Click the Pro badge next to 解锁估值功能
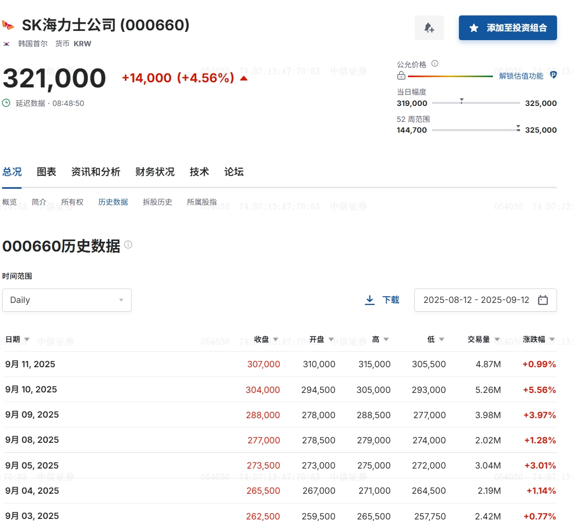574x521 pixels. click(553, 75)
